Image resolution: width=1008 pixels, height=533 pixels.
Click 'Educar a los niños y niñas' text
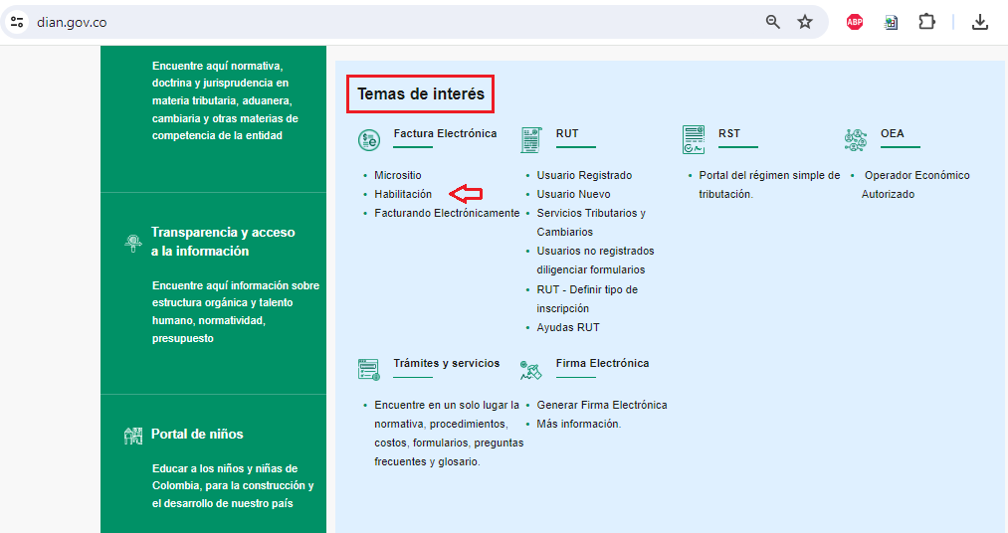tap(233, 486)
